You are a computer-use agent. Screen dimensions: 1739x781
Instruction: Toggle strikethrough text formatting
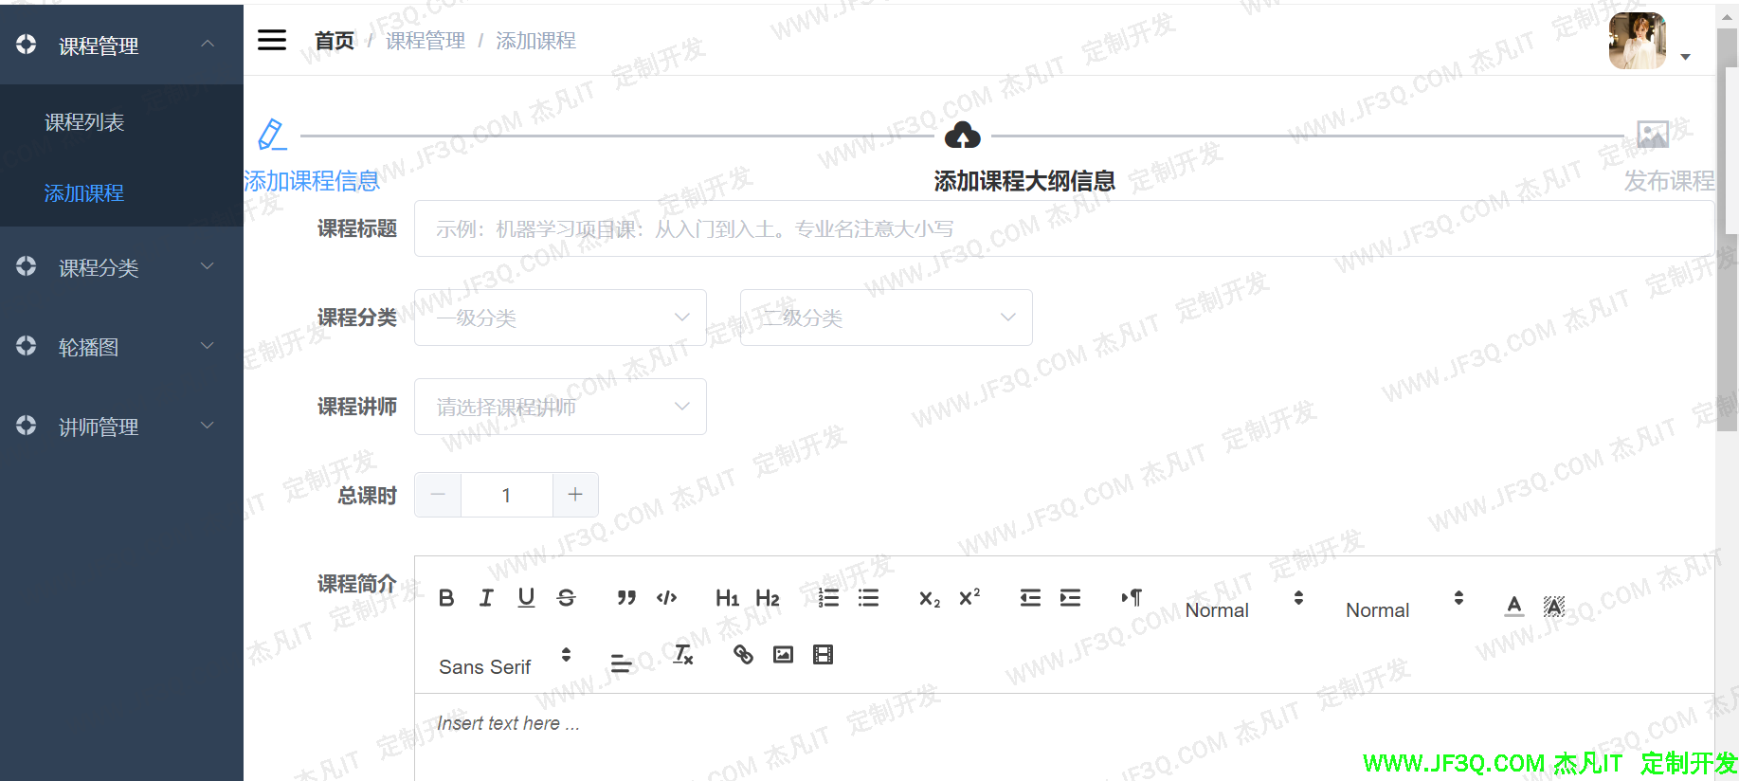pyautogui.click(x=566, y=598)
